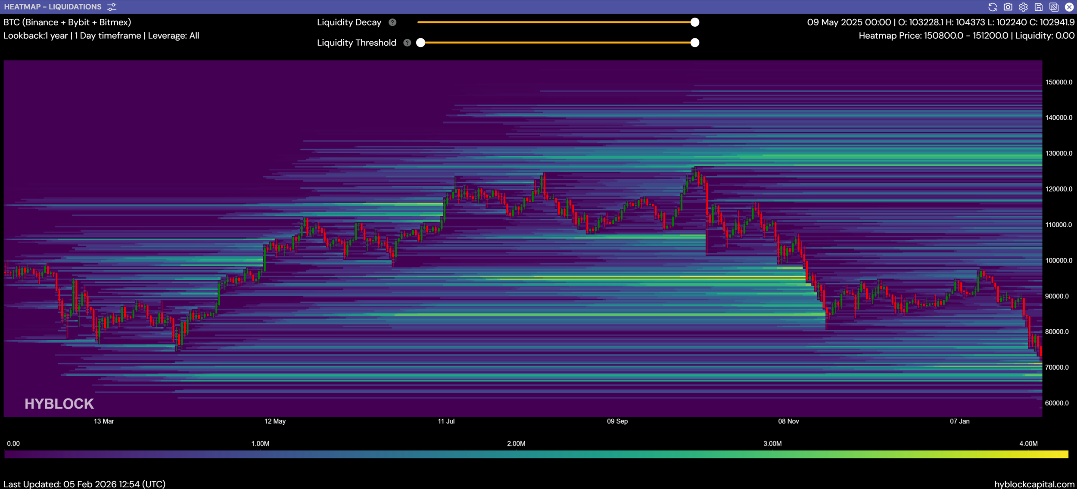Click Liquidity Threshold help question mark

pyautogui.click(x=407, y=43)
